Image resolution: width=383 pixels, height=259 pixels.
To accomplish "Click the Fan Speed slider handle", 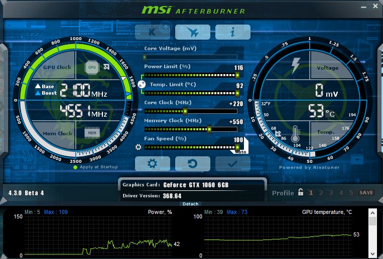I will (x=237, y=147).
